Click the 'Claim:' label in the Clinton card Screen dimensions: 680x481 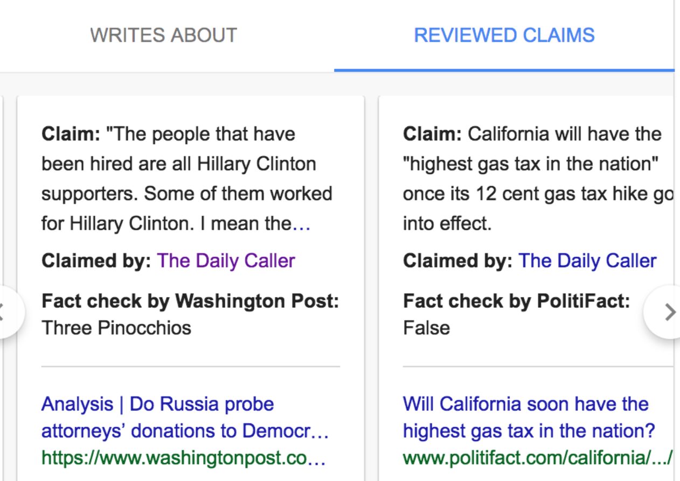click(71, 134)
